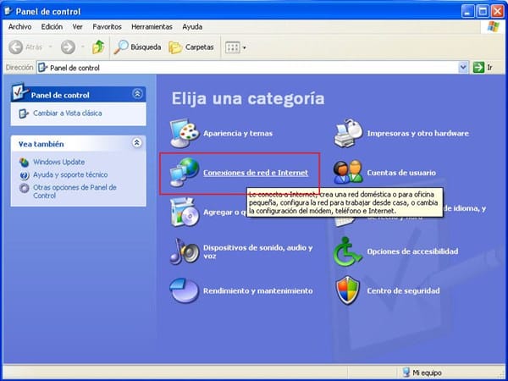Open Dispositivos de sonido, audio y voz
508x381 pixels.
tap(258, 251)
